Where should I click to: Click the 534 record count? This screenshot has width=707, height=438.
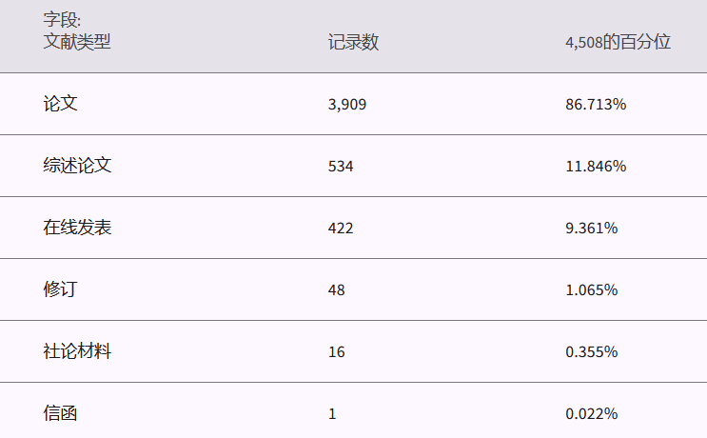point(341,167)
